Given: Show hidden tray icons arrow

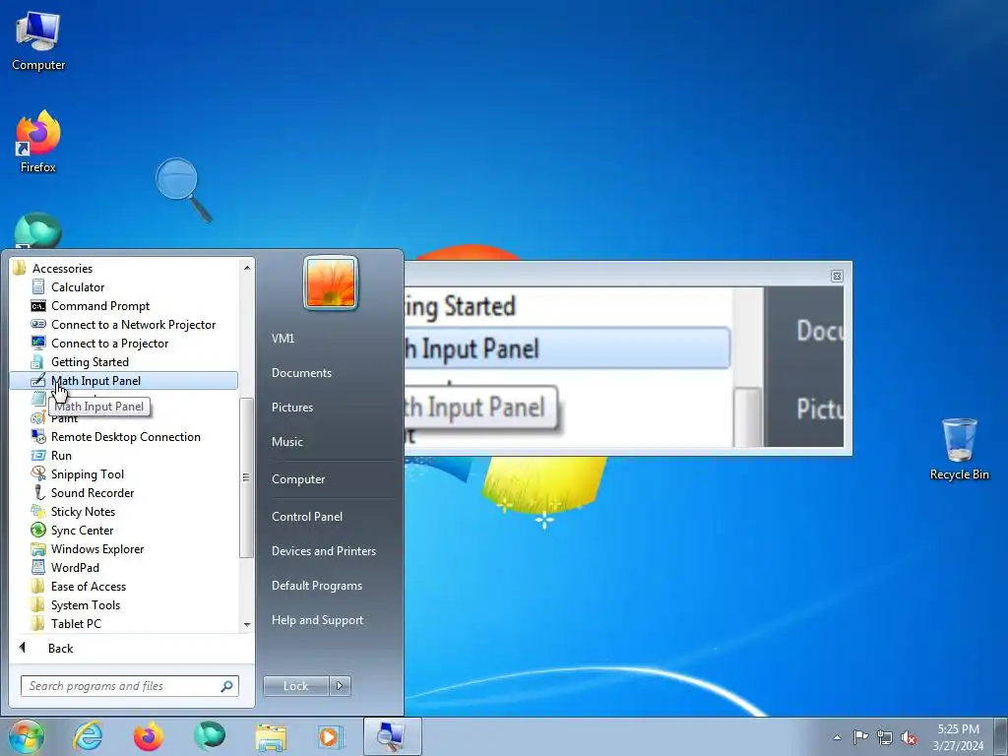Looking at the screenshot, I should (x=837, y=737).
